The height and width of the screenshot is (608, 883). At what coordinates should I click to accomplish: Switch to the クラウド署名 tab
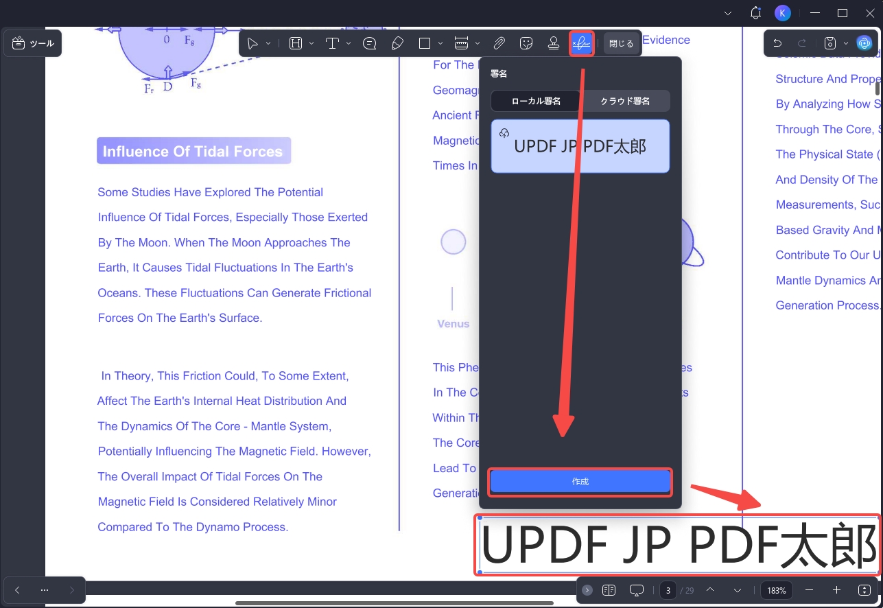[625, 101]
